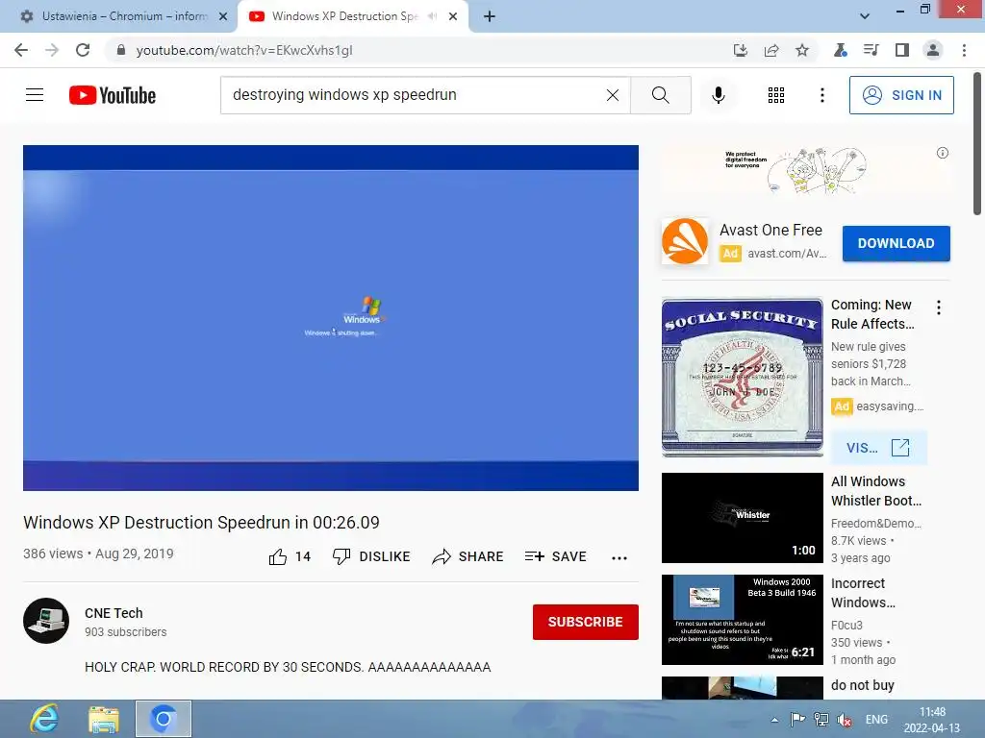Click the CNE Tech channel avatar

46,621
